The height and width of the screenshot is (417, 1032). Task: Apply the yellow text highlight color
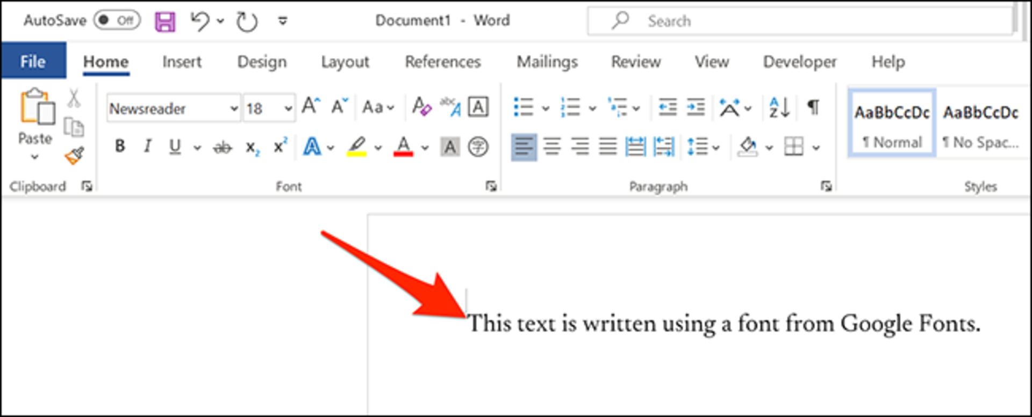click(x=357, y=147)
